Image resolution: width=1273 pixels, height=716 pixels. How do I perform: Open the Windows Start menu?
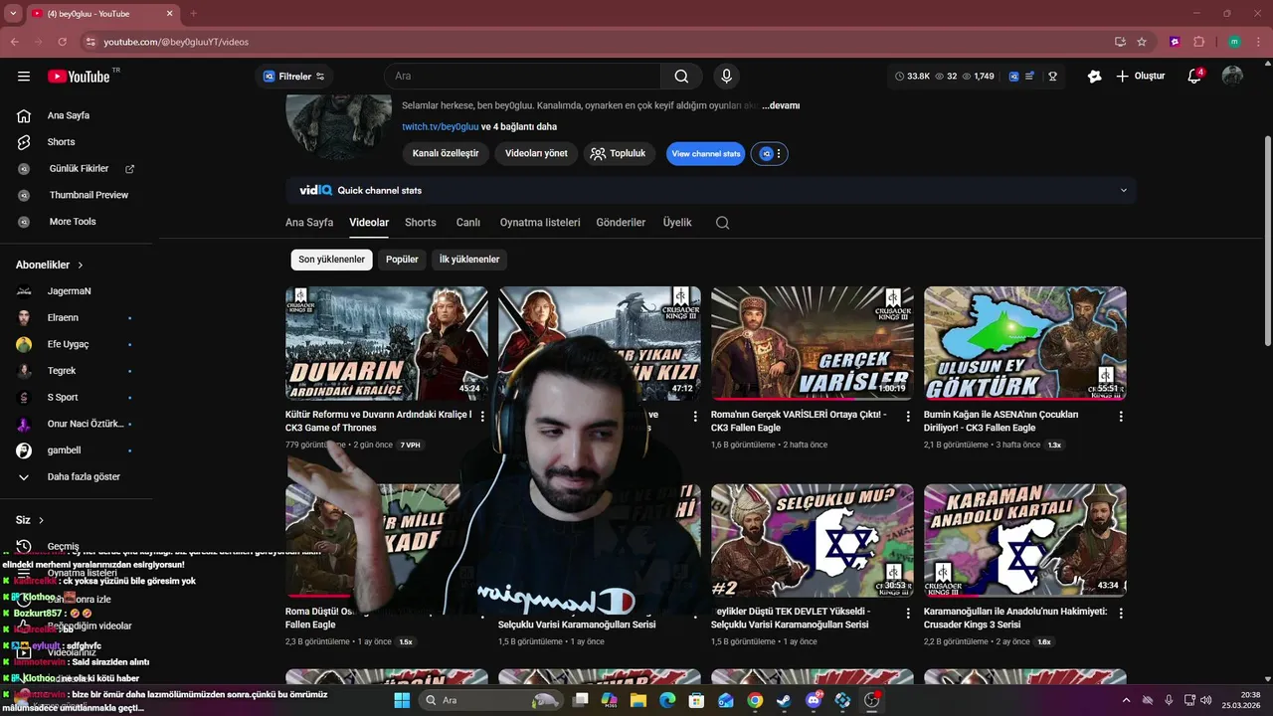pos(402,700)
